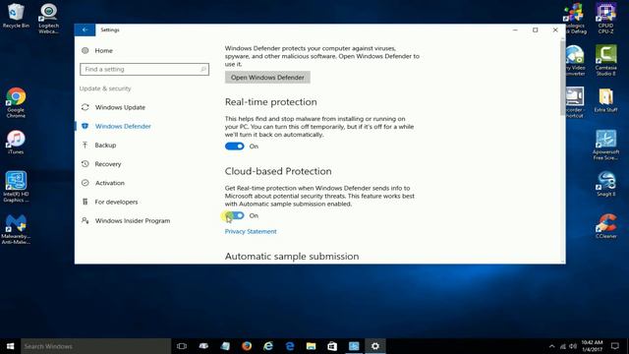
Task: Click the Settings window vertical scrollbar thumb
Action: (563, 77)
